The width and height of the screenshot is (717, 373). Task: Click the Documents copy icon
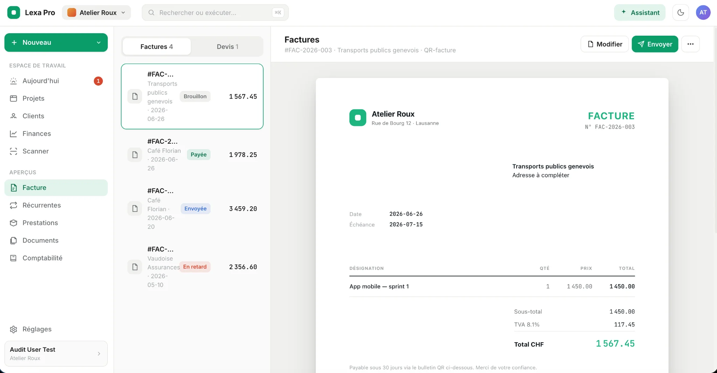[13, 241]
